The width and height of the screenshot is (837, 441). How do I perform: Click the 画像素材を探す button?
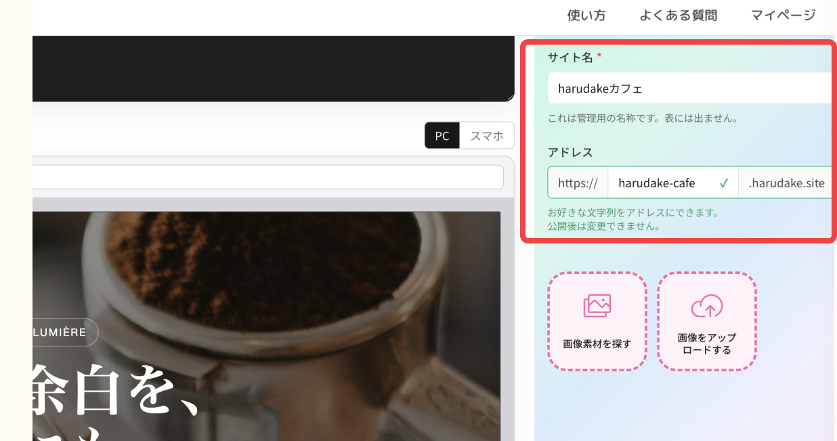(x=597, y=322)
